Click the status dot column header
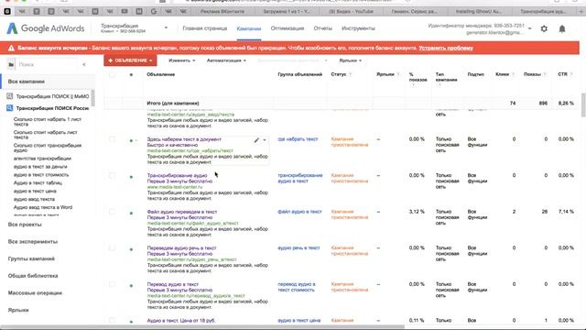The height and width of the screenshot is (330, 586). tap(131, 75)
